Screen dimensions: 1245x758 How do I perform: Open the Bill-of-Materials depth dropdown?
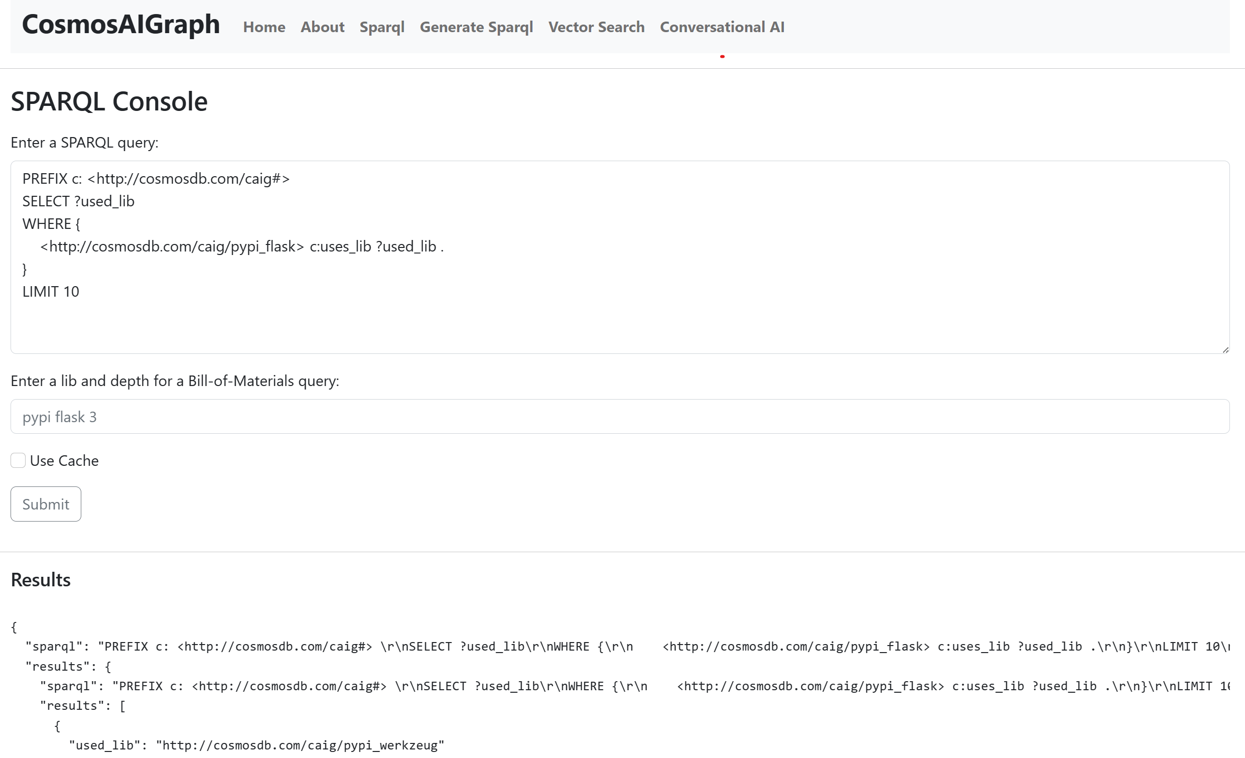tap(620, 416)
